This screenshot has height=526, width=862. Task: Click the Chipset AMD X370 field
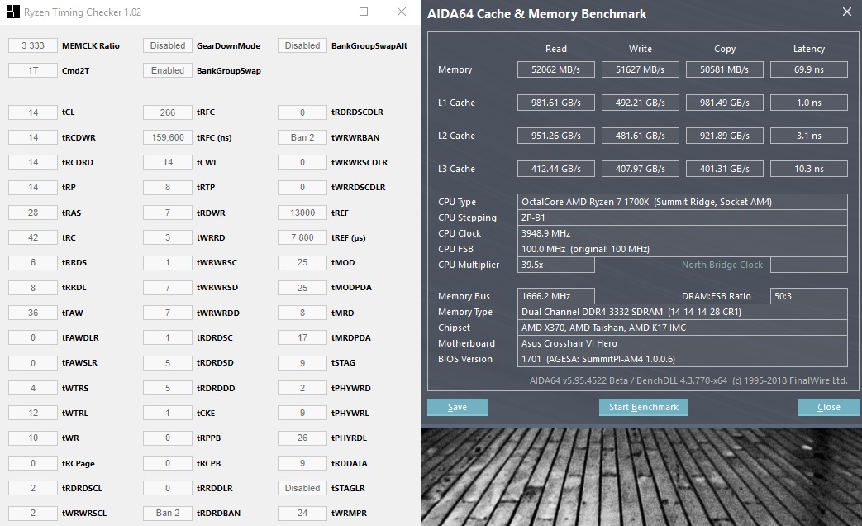[x=682, y=328]
